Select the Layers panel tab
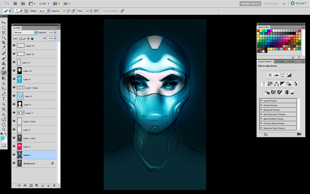The image size is (310, 194). [x=17, y=28]
